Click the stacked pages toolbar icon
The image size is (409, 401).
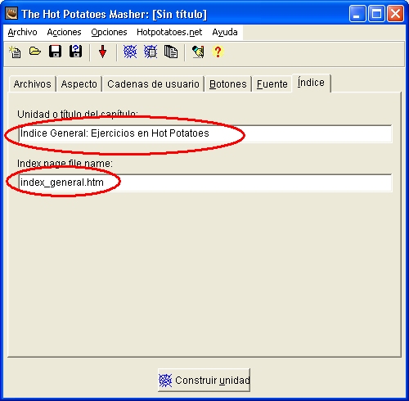point(171,52)
